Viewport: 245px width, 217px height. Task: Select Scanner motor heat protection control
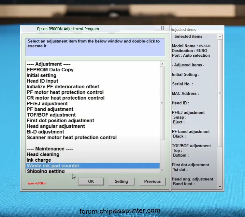[x=93, y=137]
